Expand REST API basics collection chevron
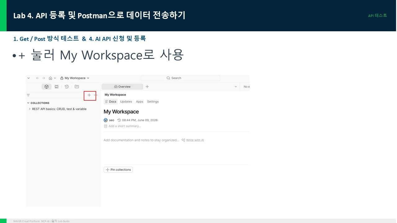Screen dimensions: 397x223 point(29,109)
